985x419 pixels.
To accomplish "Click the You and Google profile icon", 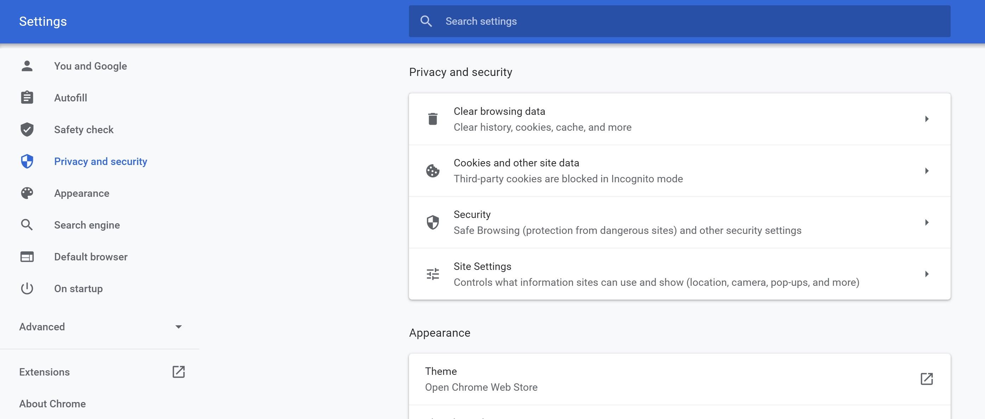I will tap(27, 65).
